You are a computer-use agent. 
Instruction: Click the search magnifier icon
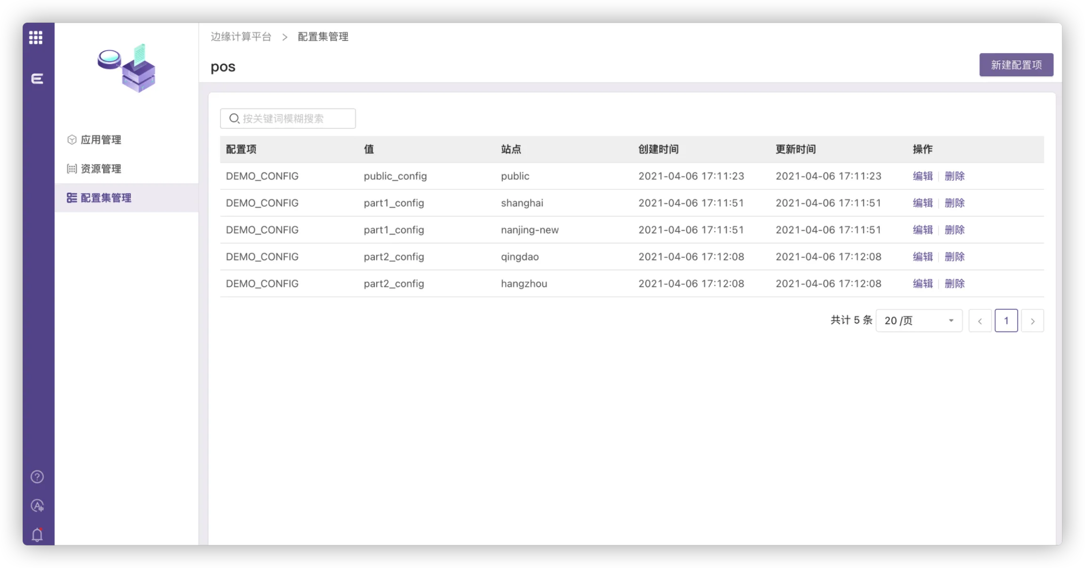click(234, 119)
